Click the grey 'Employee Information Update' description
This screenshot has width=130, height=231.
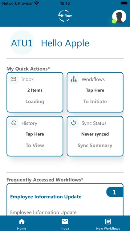pyautogui.click(x=43, y=213)
